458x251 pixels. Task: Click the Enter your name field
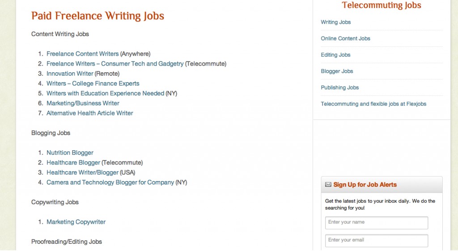point(377,222)
